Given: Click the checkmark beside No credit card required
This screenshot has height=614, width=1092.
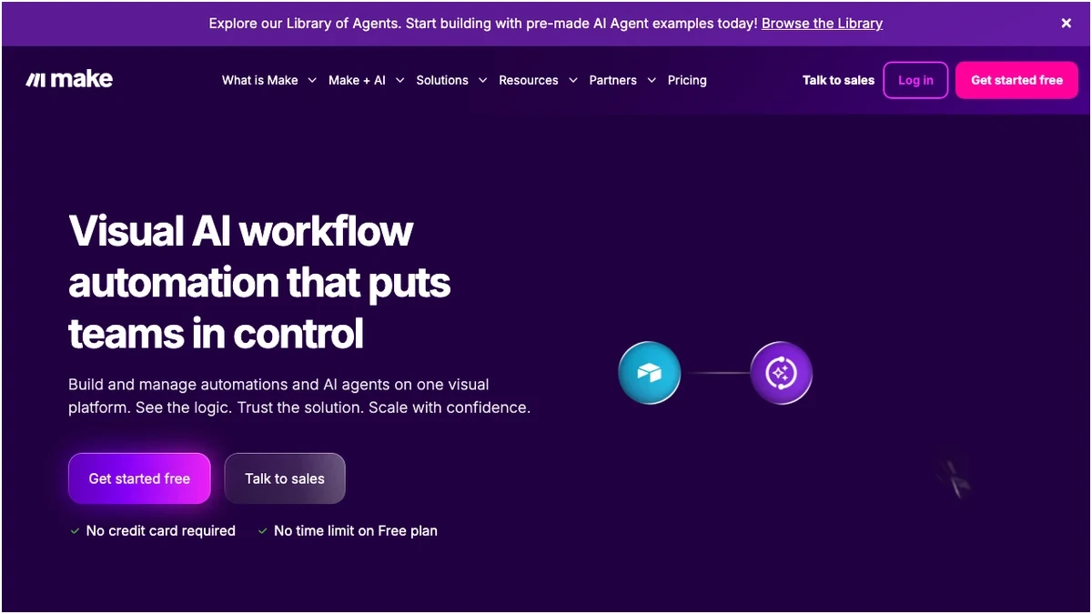Looking at the screenshot, I should coord(75,530).
